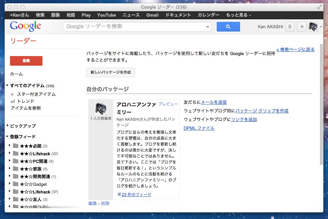This screenshot has width=328, height=219.
Task: Open Gmail in the top bar
Action: click(x=152, y=15)
